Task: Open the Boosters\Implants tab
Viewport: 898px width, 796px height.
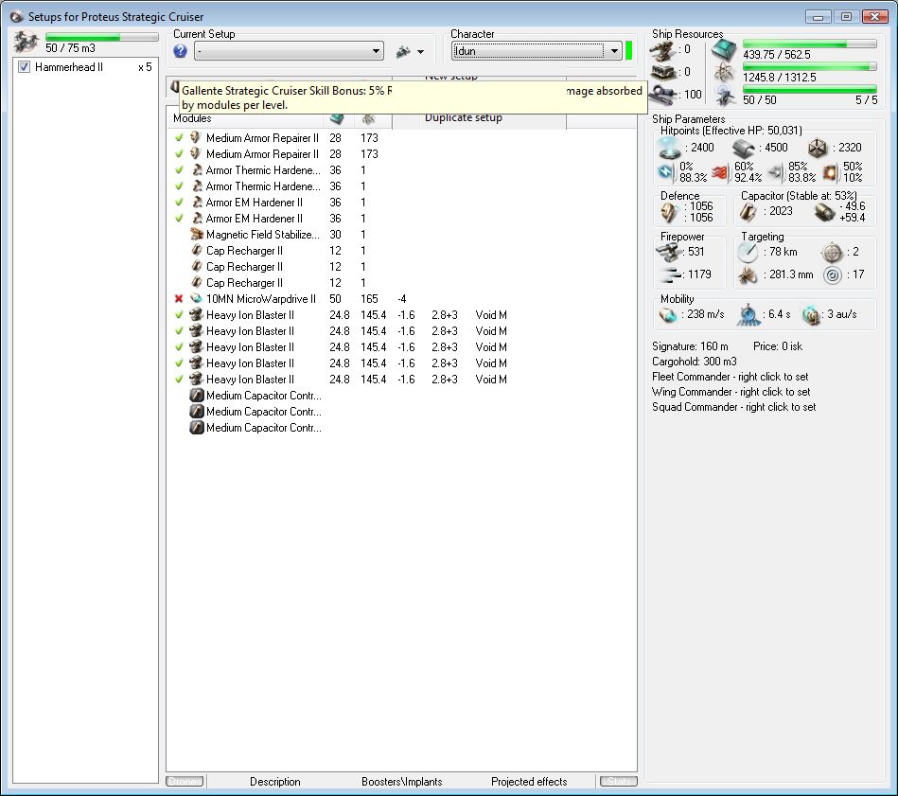Action: pyautogui.click(x=401, y=782)
